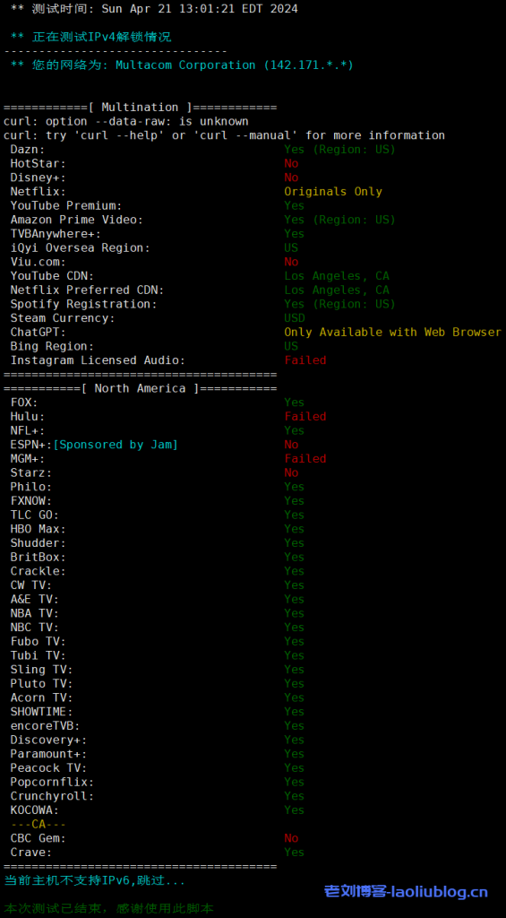Select the Hulu 'Failed' status
Viewport: 506px width, 918px height.
(305, 416)
